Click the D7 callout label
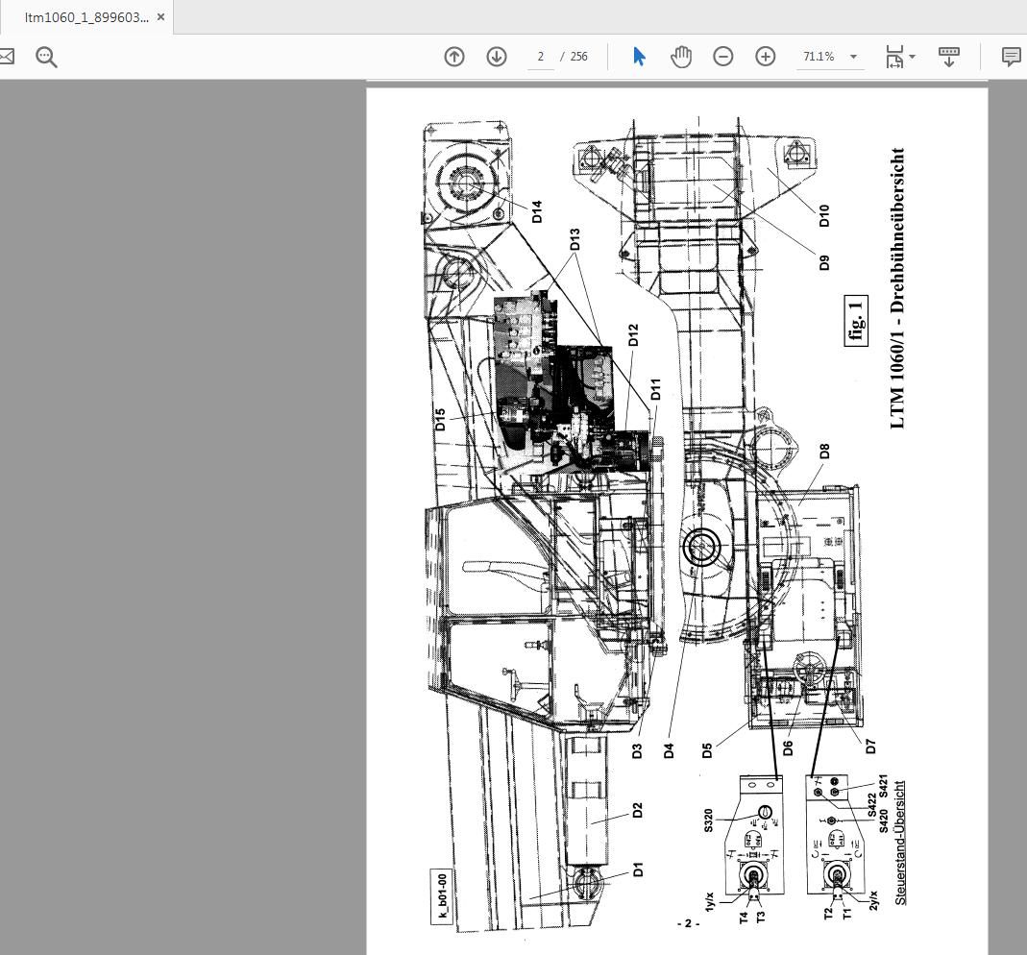The width and height of the screenshot is (1027, 955). (869, 747)
